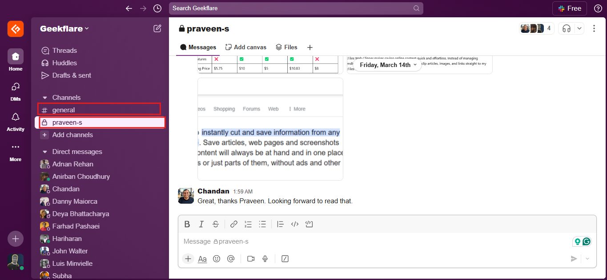Toggle the code block formatting
The width and height of the screenshot is (607, 280).
point(310,224)
